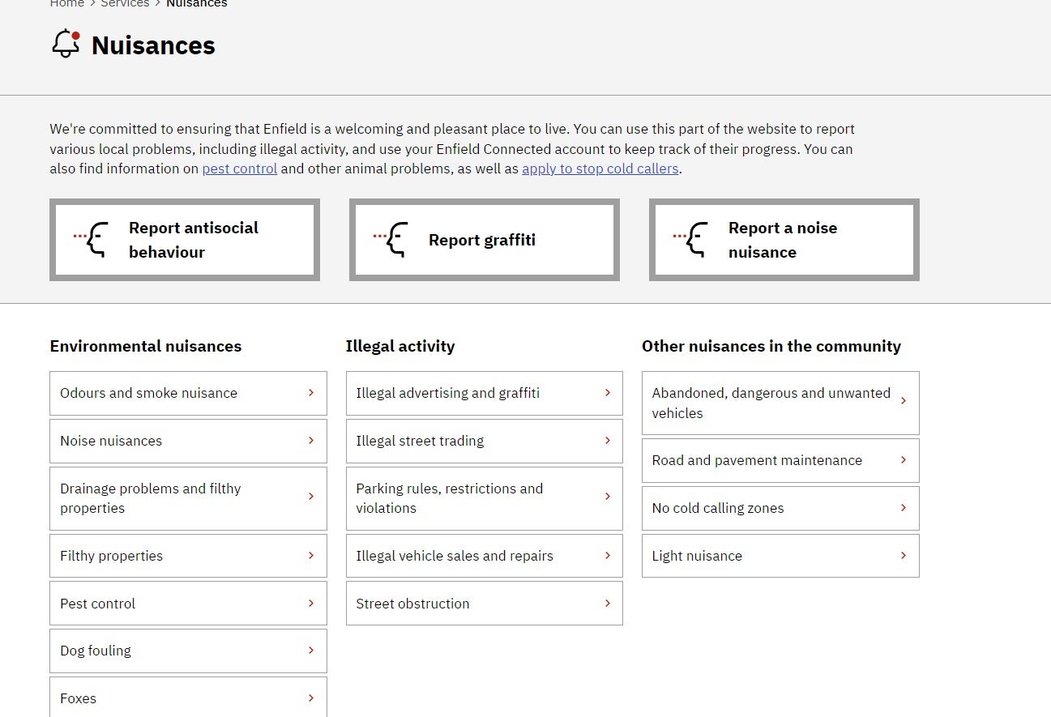Select Filthy properties under Environmental nuisances
This screenshot has height=717, width=1051.
point(188,556)
